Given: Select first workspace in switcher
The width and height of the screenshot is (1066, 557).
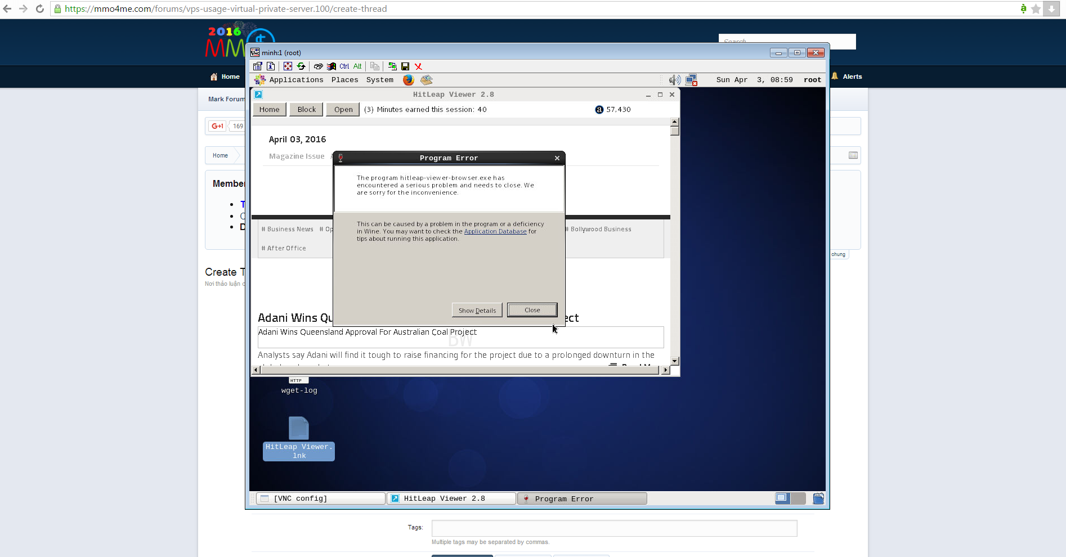Looking at the screenshot, I should click(782, 498).
